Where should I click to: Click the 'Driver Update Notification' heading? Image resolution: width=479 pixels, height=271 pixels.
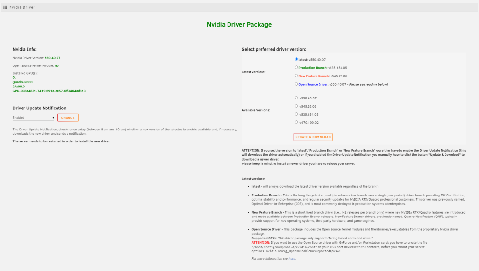(39, 108)
